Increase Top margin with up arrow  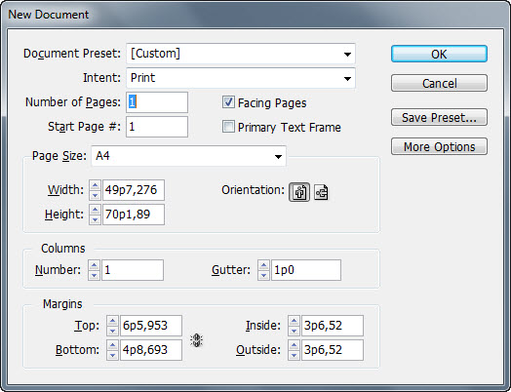point(112,321)
